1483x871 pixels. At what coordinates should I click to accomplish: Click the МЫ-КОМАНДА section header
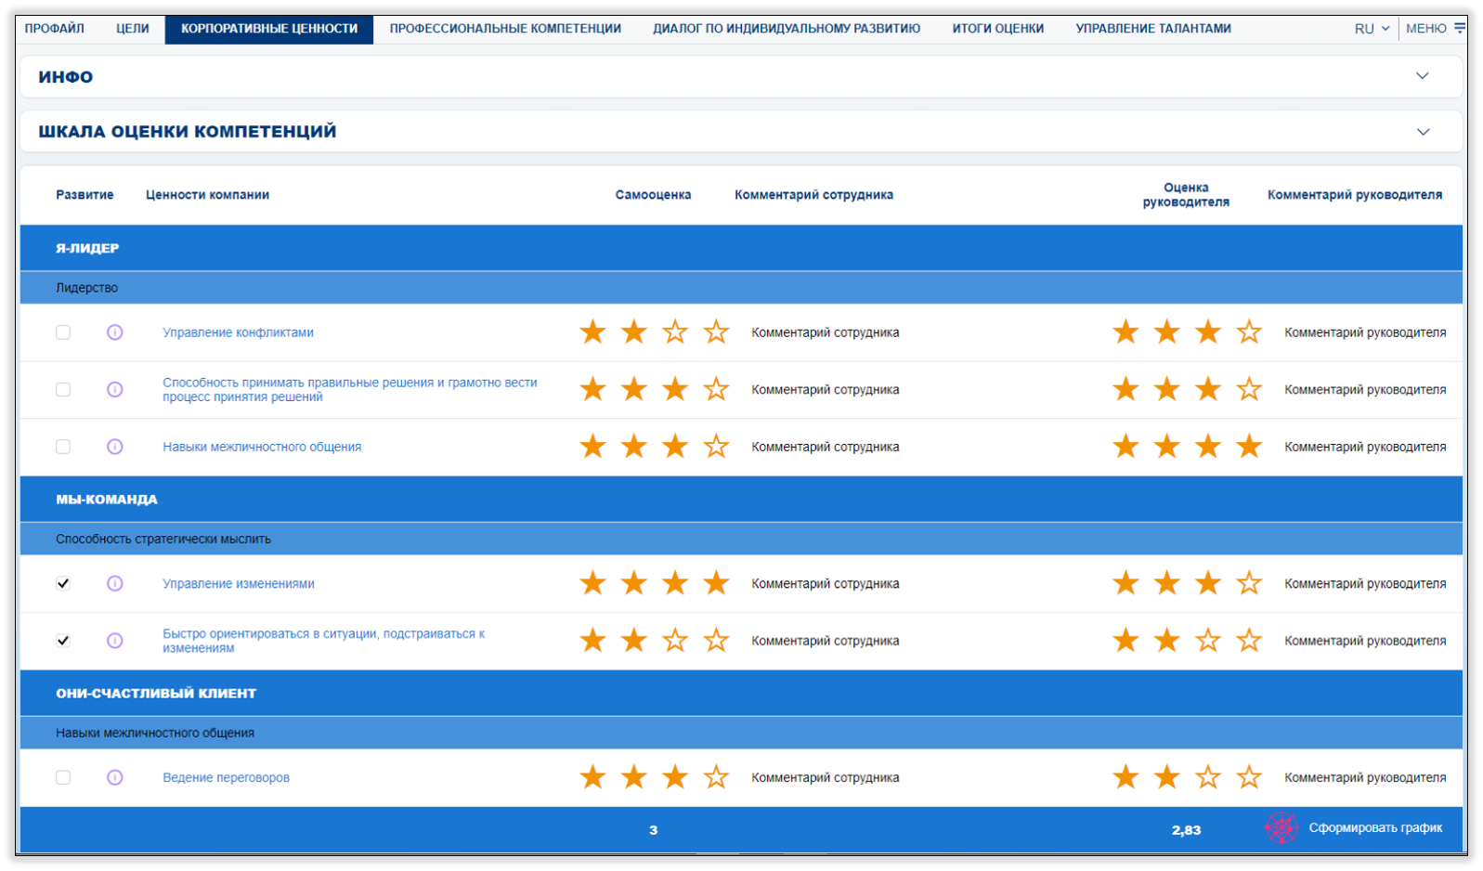point(741,499)
